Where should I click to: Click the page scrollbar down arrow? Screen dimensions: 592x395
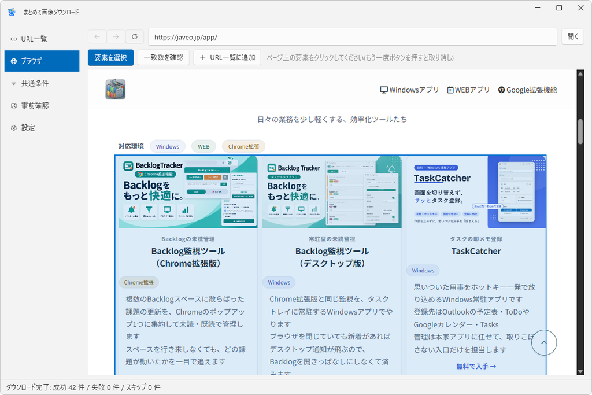click(580, 372)
